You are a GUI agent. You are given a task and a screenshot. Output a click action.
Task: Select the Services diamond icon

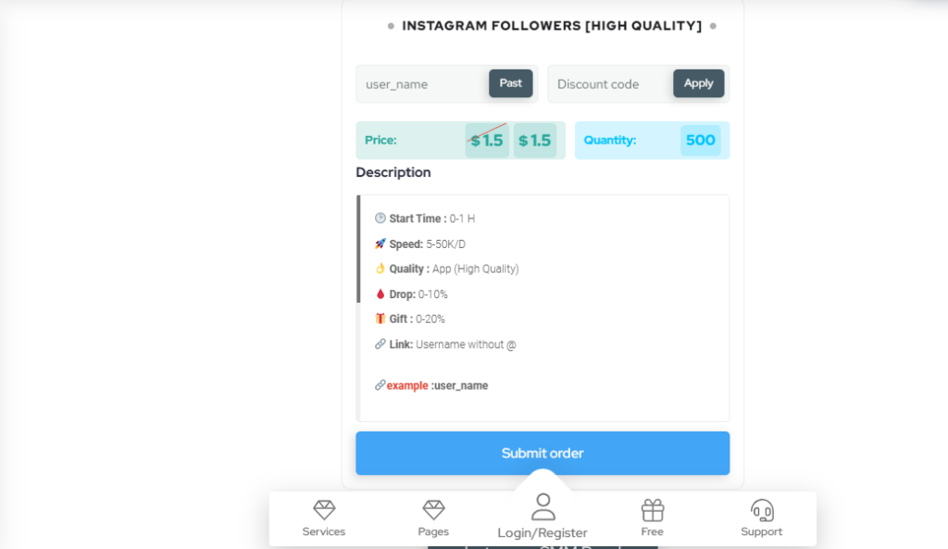pyautogui.click(x=323, y=510)
